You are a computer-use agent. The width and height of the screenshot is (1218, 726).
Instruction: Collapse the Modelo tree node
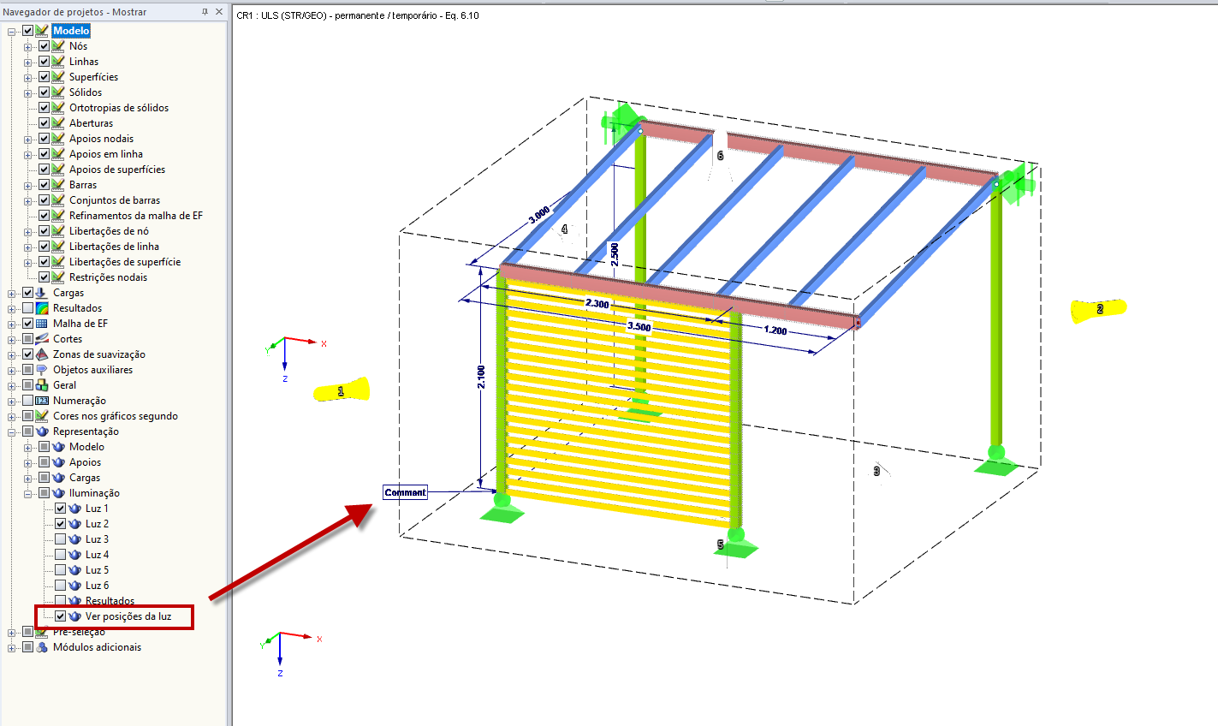click(x=12, y=31)
